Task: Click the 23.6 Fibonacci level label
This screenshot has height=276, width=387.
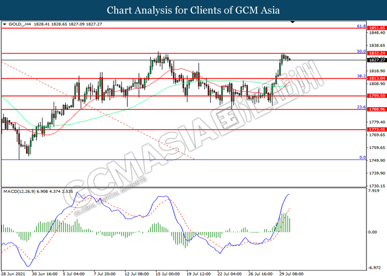Action: (x=362, y=107)
